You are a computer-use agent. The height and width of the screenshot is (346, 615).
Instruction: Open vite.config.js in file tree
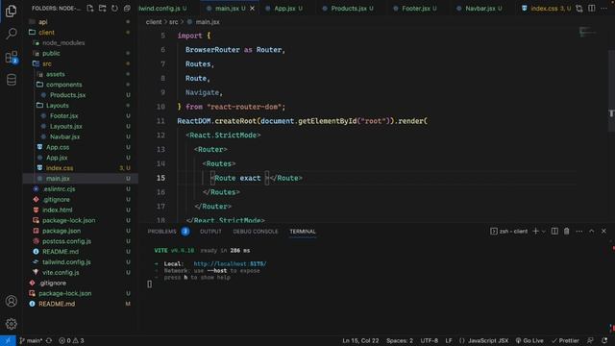pos(61,272)
